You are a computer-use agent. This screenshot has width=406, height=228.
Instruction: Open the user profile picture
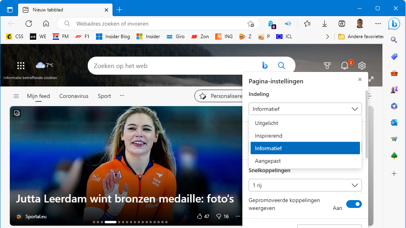(x=360, y=24)
